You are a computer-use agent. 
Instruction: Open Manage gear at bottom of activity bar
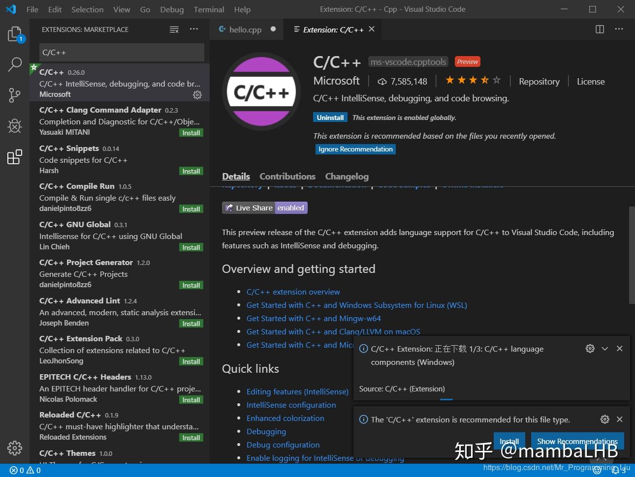(15, 448)
